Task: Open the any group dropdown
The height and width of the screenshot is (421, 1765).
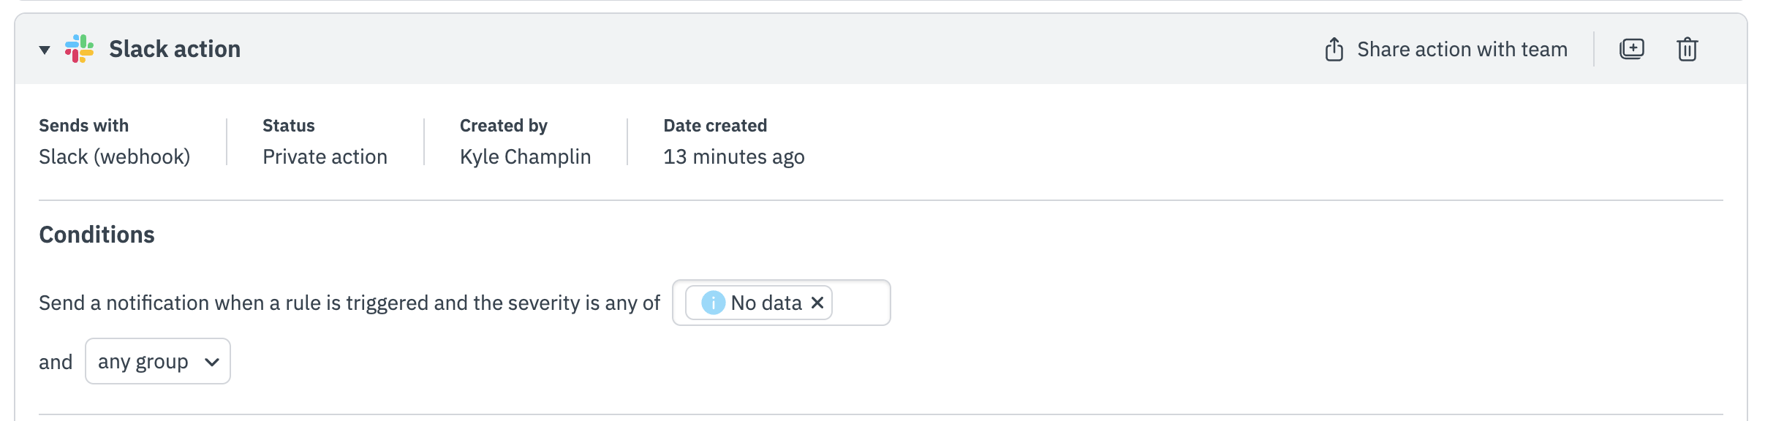Action: [x=143, y=361]
